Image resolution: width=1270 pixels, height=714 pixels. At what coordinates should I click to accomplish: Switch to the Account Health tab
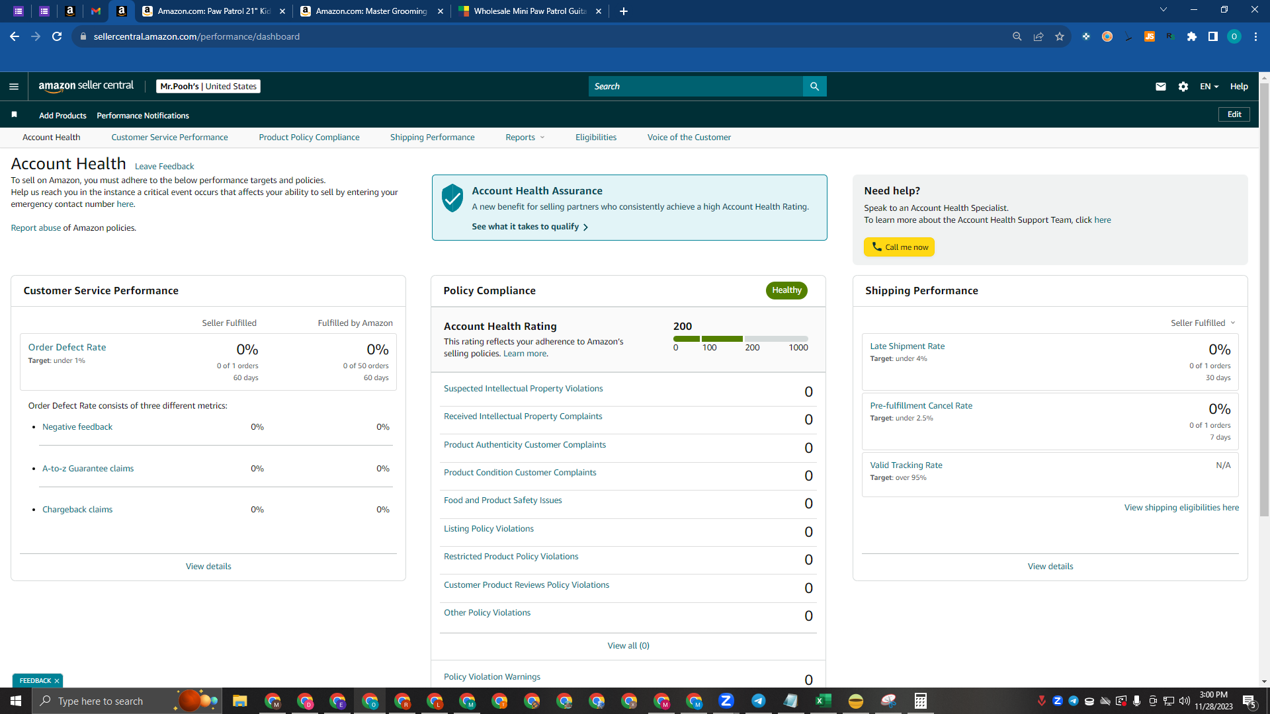52,138
